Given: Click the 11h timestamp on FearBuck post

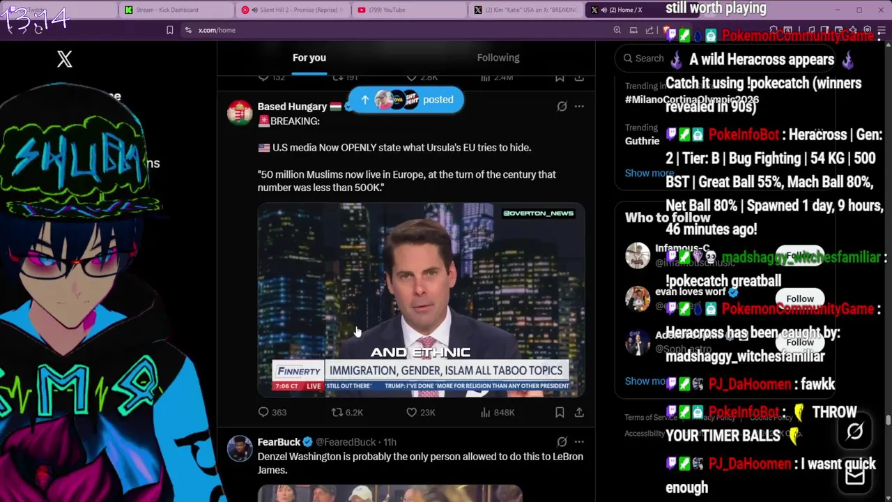Looking at the screenshot, I should tap(390, 441).
